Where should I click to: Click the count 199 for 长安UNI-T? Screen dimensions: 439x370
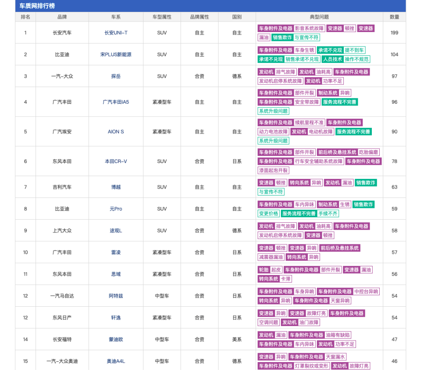click(x=395, y=33)
